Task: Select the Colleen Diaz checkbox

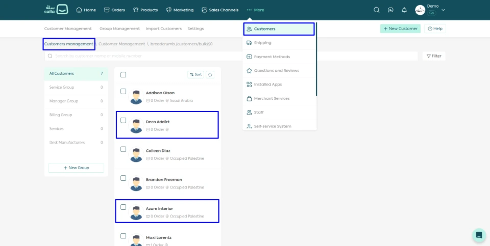Action: tap(123, 149)
